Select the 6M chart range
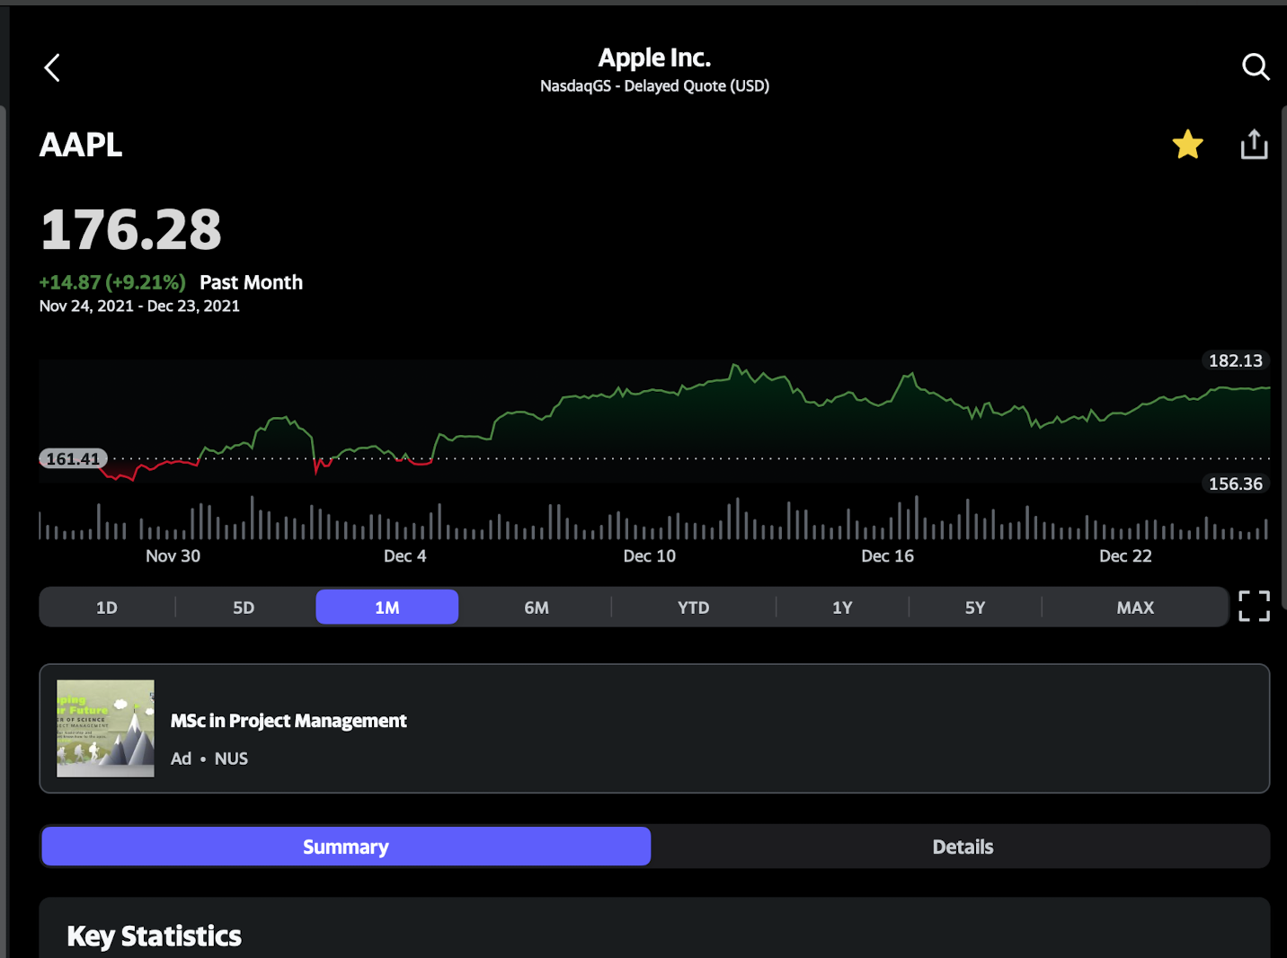The width and height of the screenshot is (1287, 958). (x=537, y=608)
